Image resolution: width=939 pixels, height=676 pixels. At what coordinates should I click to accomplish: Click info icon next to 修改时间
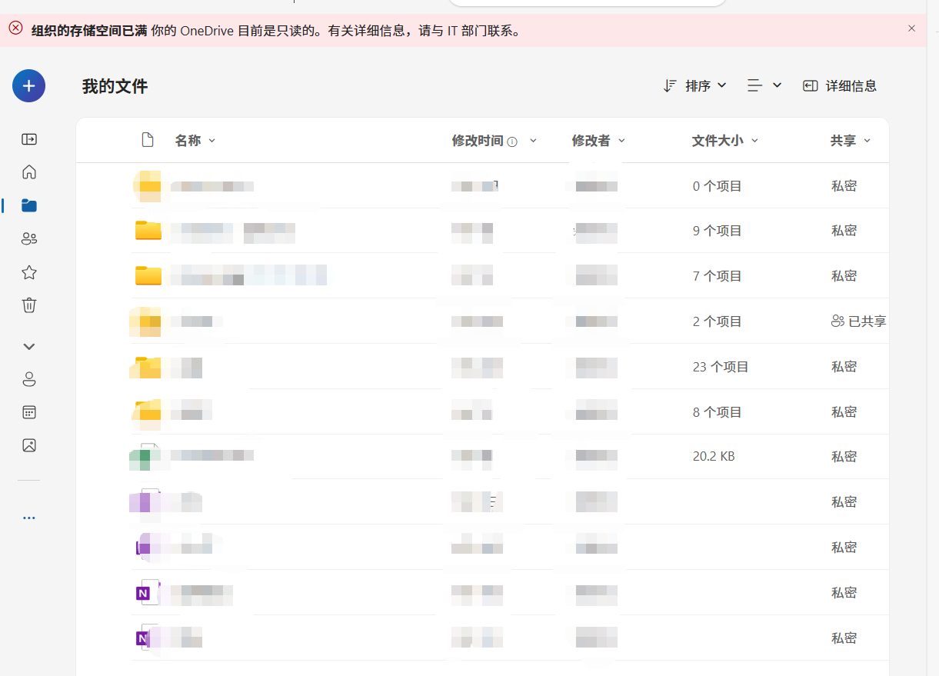point(513,142)
